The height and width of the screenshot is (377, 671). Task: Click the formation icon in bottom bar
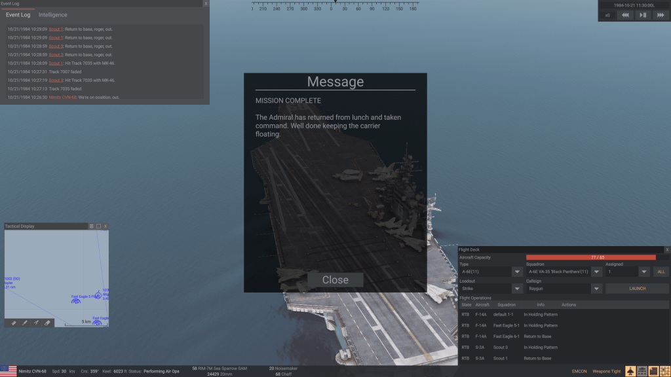pyautogui.click(x=642, y=371)
